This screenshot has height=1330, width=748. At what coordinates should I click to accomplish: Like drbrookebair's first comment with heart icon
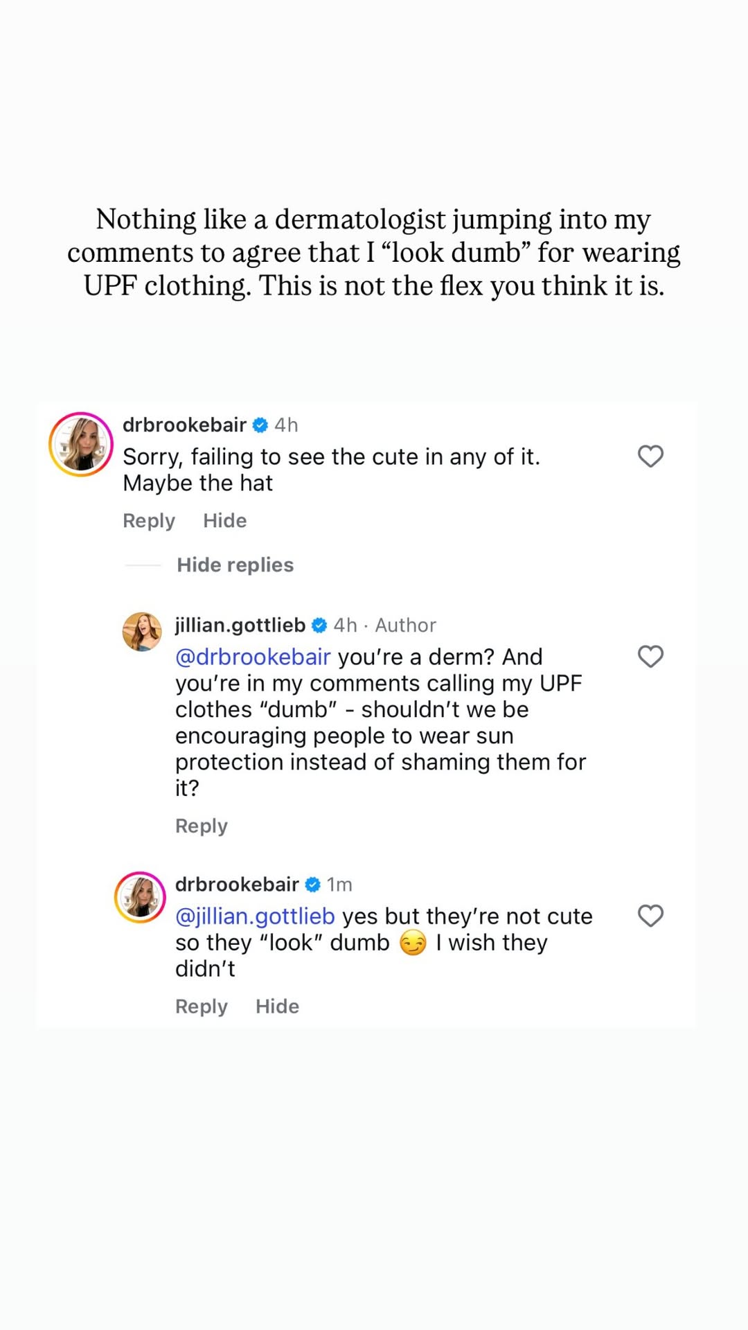point(650,456)
